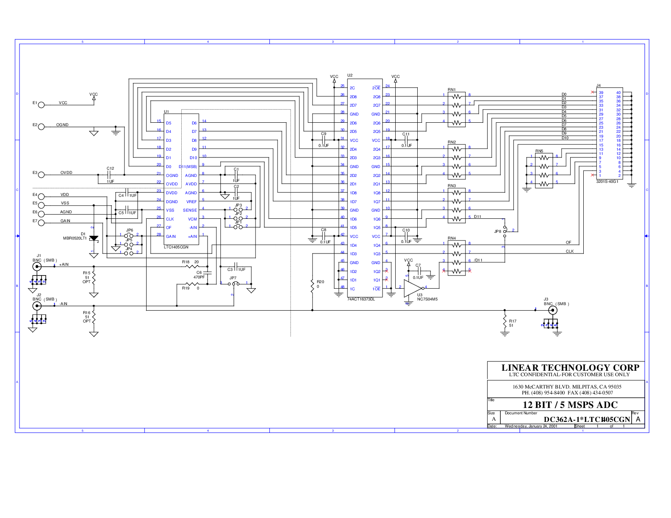The width and height of the screenshot is (671, 518).
Task: Select the U2 74ACT16373DL latch chip
Action: click(x=365, y=188)
